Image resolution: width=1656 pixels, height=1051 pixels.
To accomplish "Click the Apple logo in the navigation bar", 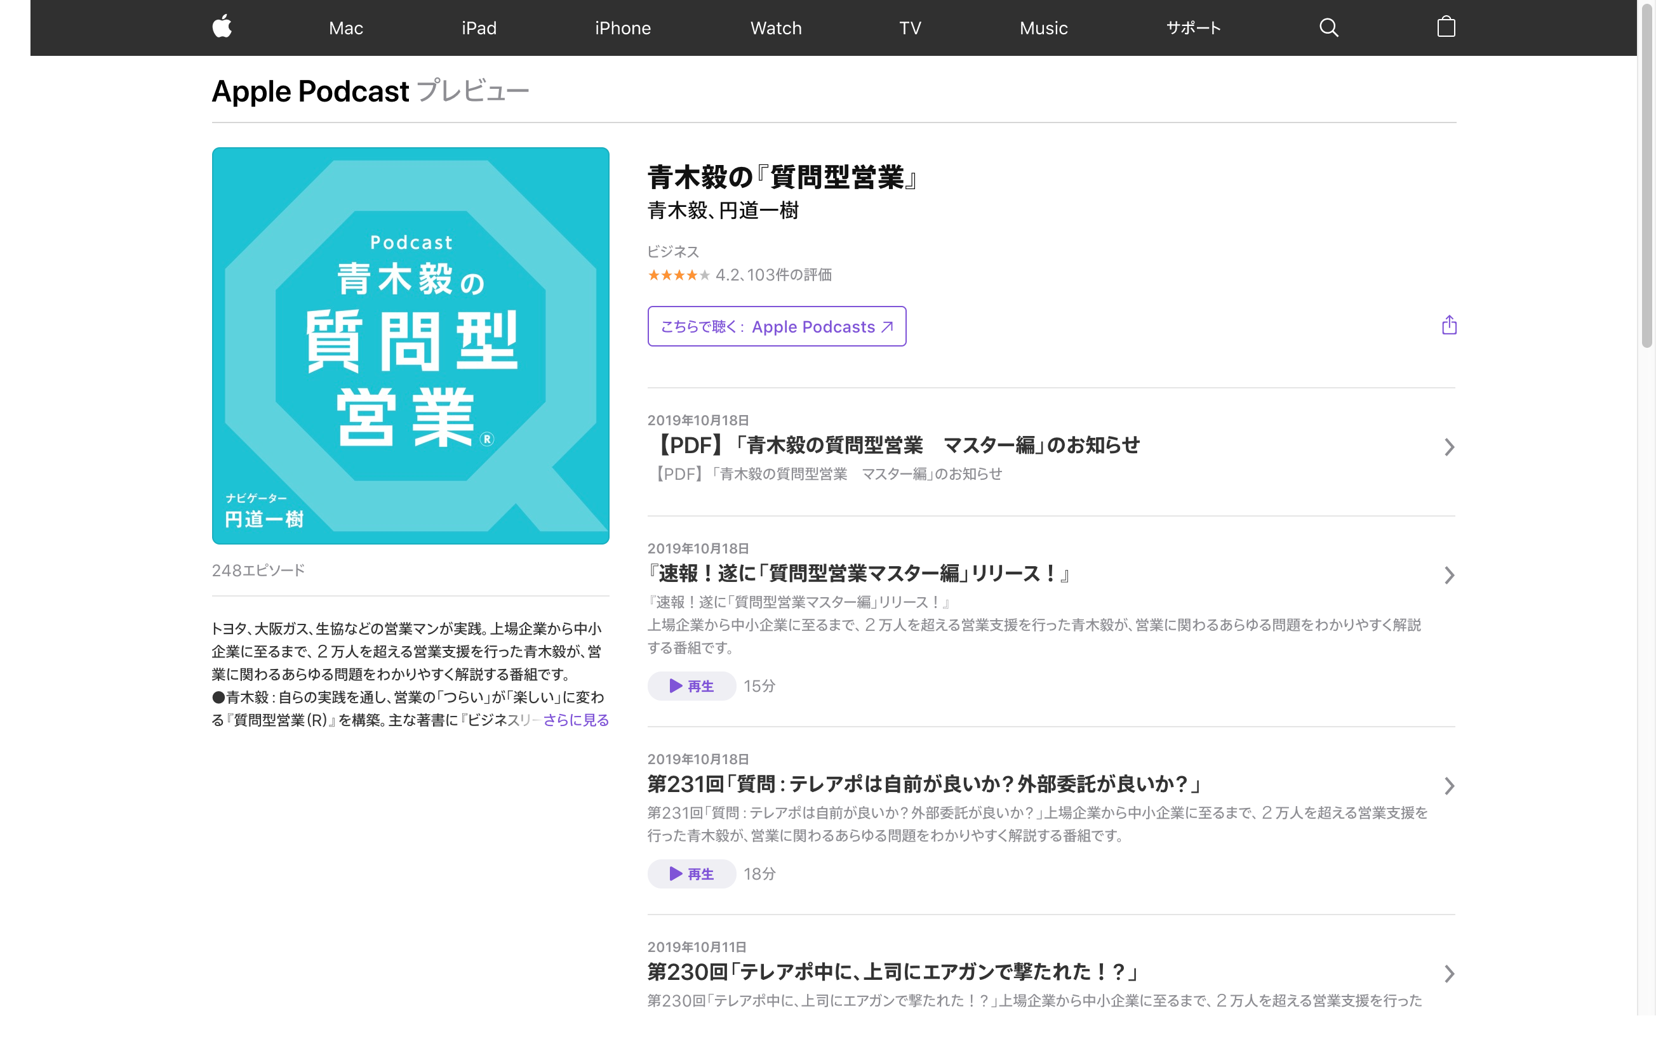I will [x=222, y=27].
